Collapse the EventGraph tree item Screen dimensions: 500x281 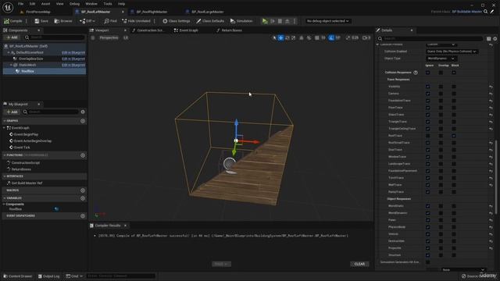pos(5,128)
